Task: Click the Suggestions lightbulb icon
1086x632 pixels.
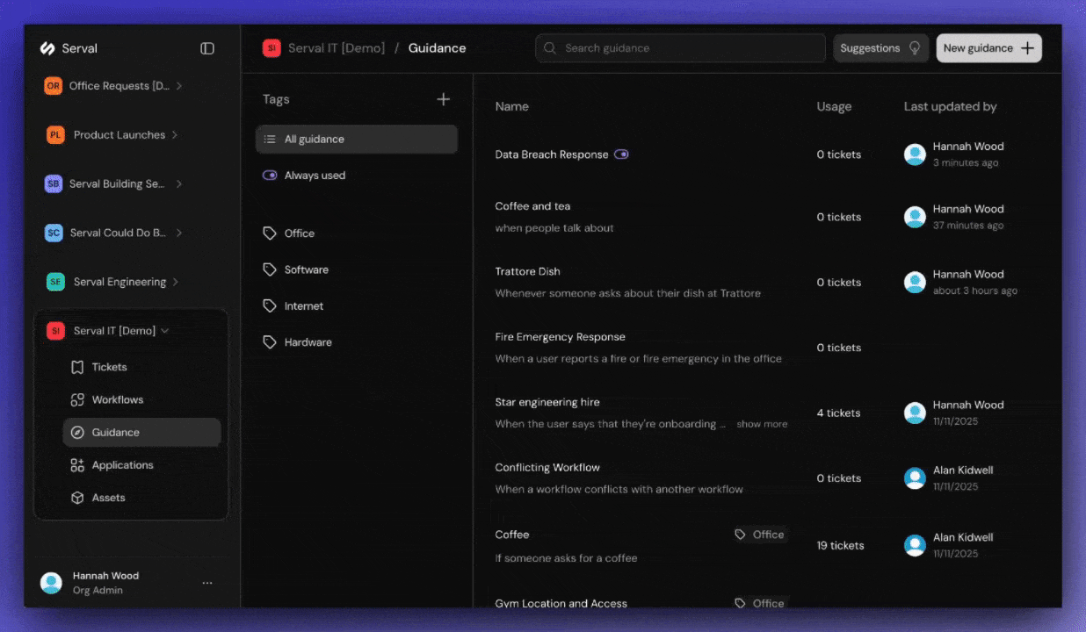Action: [x=915, y=48]
